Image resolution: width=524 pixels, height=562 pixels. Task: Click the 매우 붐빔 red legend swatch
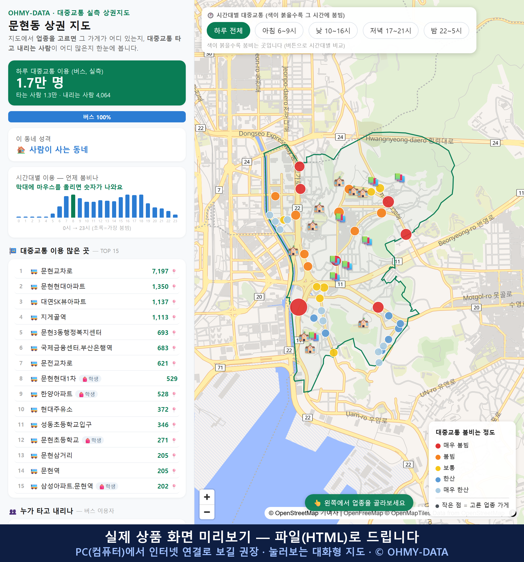pos(438,446)
